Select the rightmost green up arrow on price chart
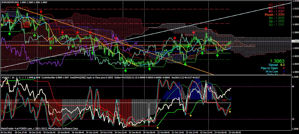The width and height of the screenshot is (299, 134). 218,55
